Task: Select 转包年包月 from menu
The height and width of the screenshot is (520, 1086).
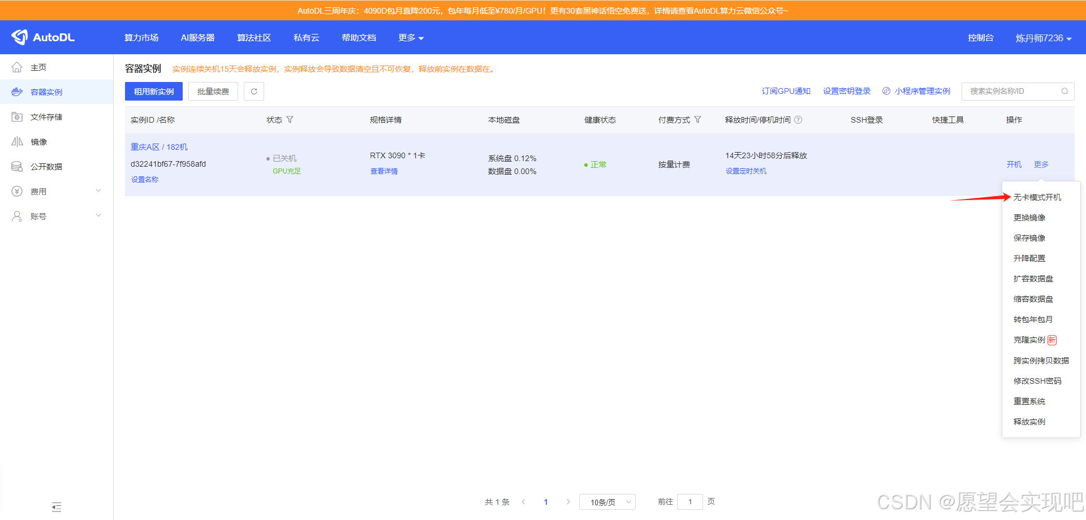Action: pyautogui.click(x=1033, y=319)
